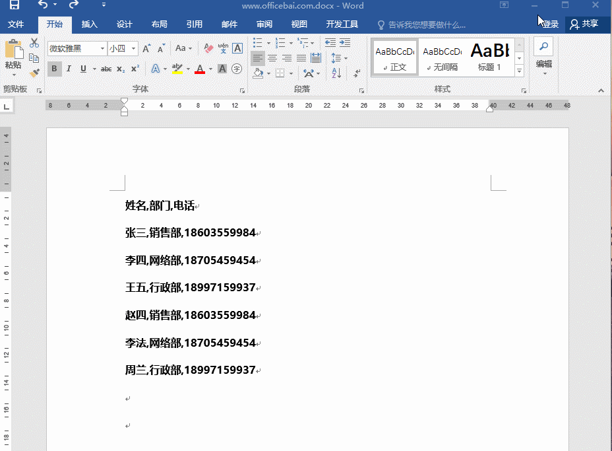
Task: Open the phonetic guide (wén) tool
Action: [x=223, y=48]
